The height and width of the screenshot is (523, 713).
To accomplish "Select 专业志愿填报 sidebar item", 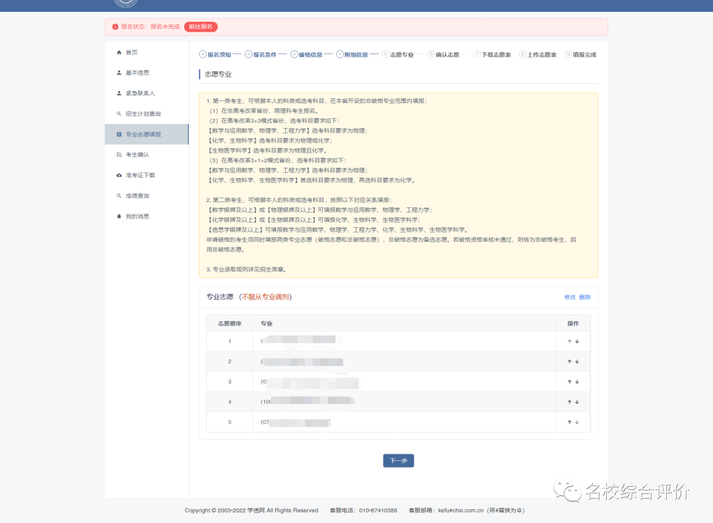I will [x=143, y=135].
